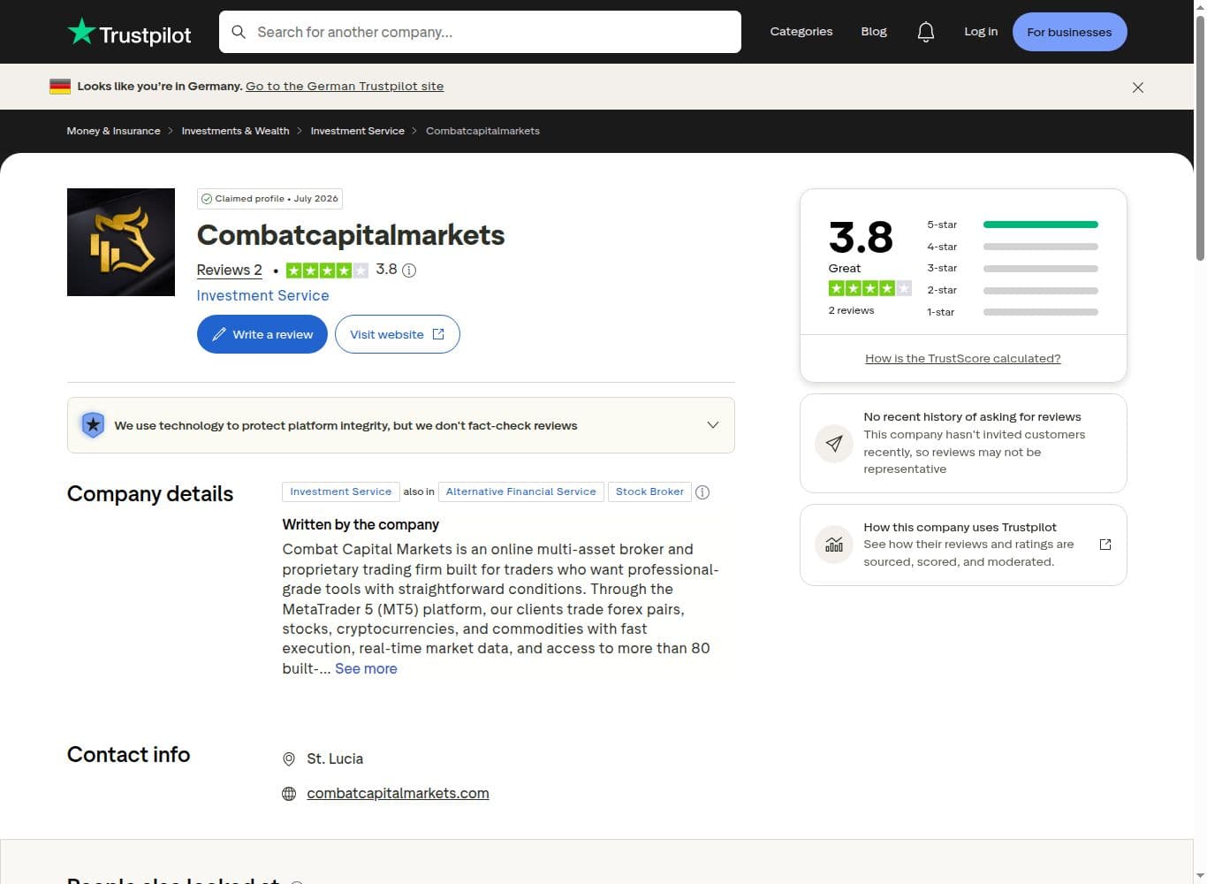Click the chart icon for Trustpilot usage
This screenshot has width=1207, height=884.
[x=834, y=545]
